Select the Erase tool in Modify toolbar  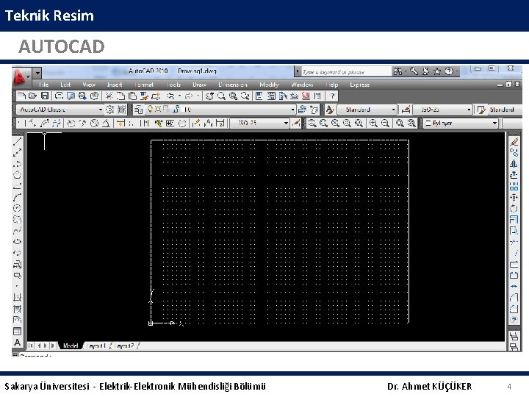(x=514, y=141)
